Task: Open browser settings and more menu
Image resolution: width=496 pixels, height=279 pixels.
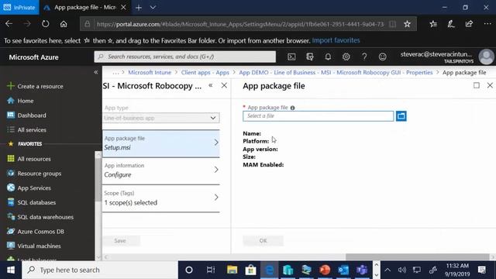Action: click(x=487, y=24)
